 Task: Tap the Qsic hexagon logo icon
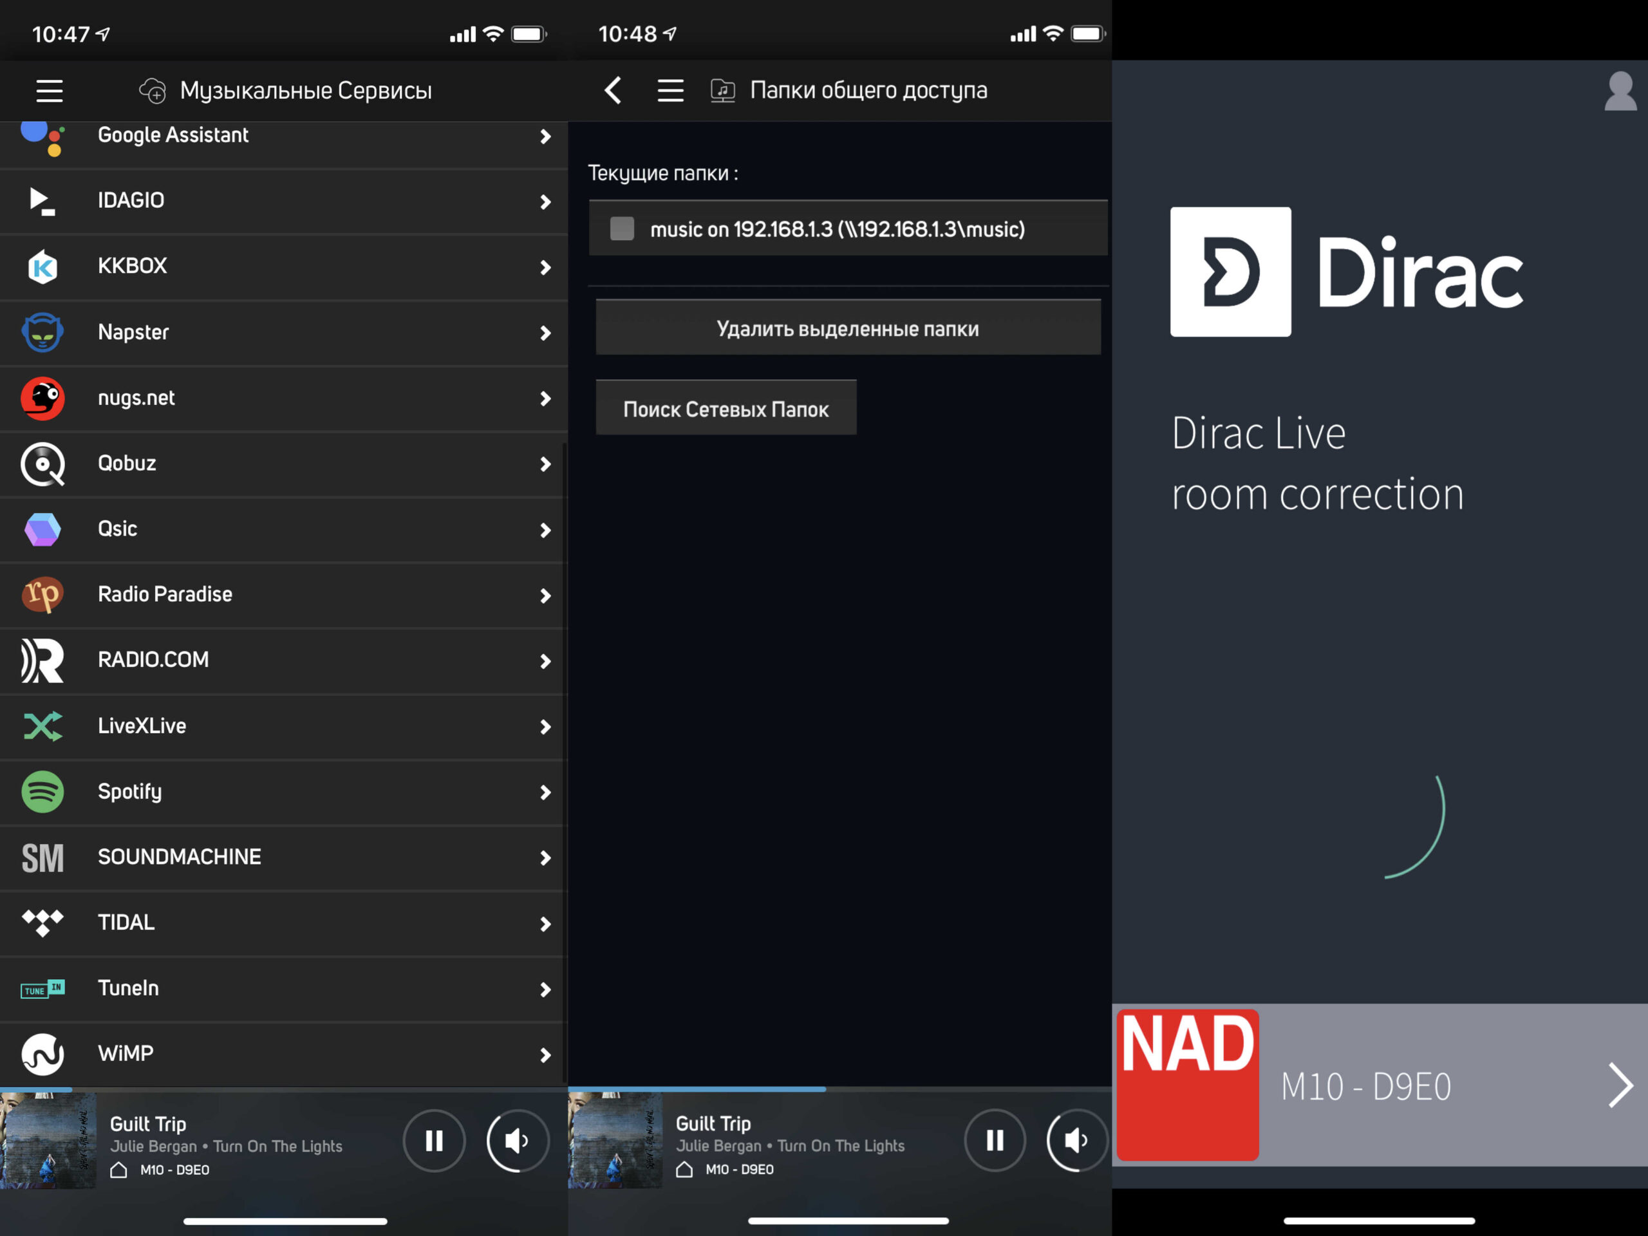click(42, 530)
